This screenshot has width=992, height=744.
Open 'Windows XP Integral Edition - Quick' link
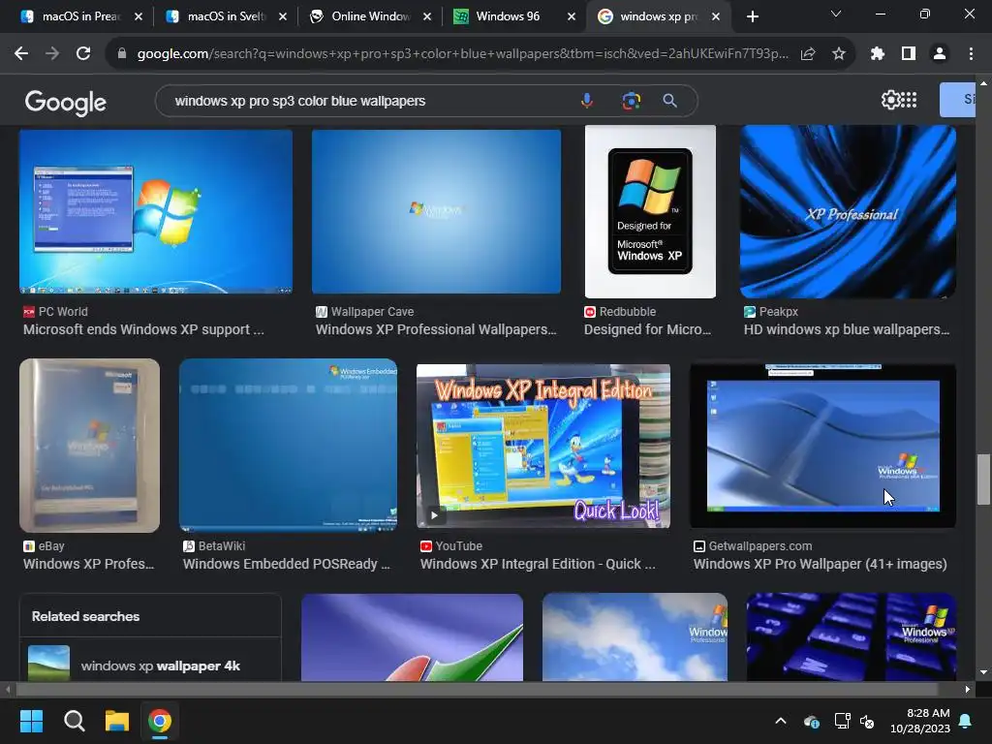pos(538,564)
